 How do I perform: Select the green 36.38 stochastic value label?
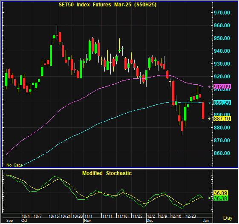pos(221,198)
